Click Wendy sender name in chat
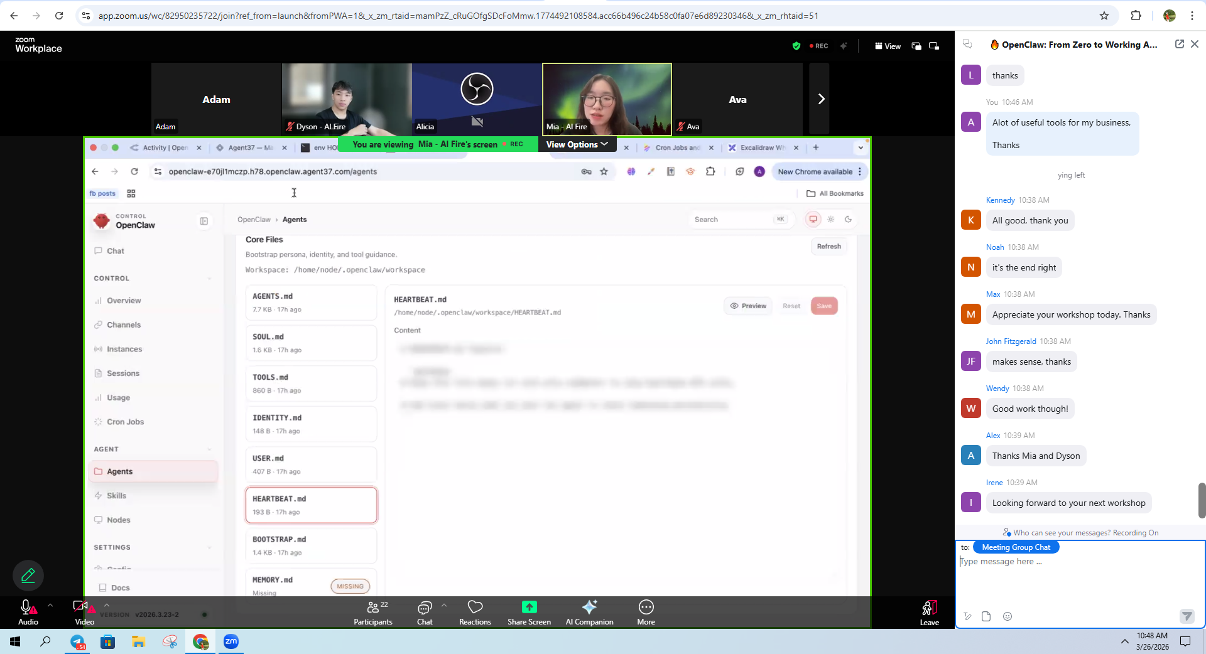 [x=997, y=389]
